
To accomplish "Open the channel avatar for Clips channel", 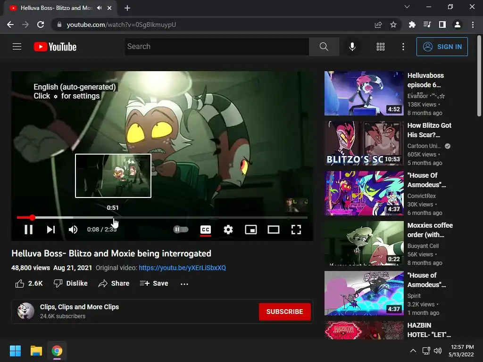I will (26, 311).
